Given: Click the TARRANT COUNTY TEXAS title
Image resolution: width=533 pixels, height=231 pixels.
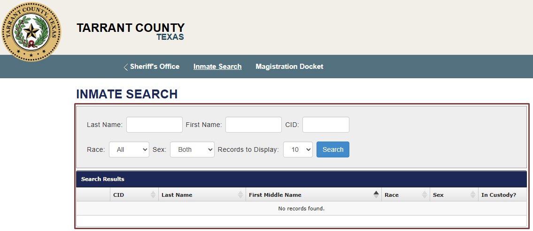Looking at the screenshot, I should click(131, 31).
